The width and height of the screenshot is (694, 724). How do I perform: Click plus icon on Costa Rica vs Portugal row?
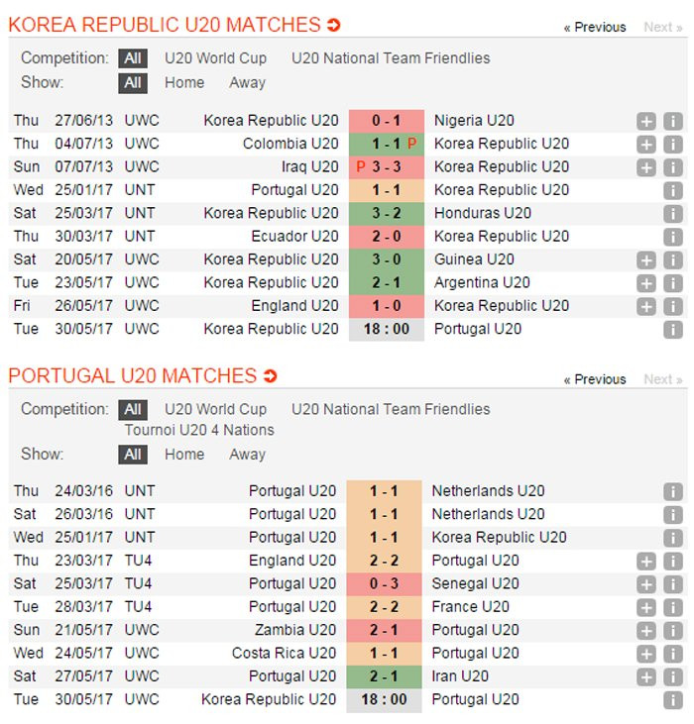click(x=646, y=654)
